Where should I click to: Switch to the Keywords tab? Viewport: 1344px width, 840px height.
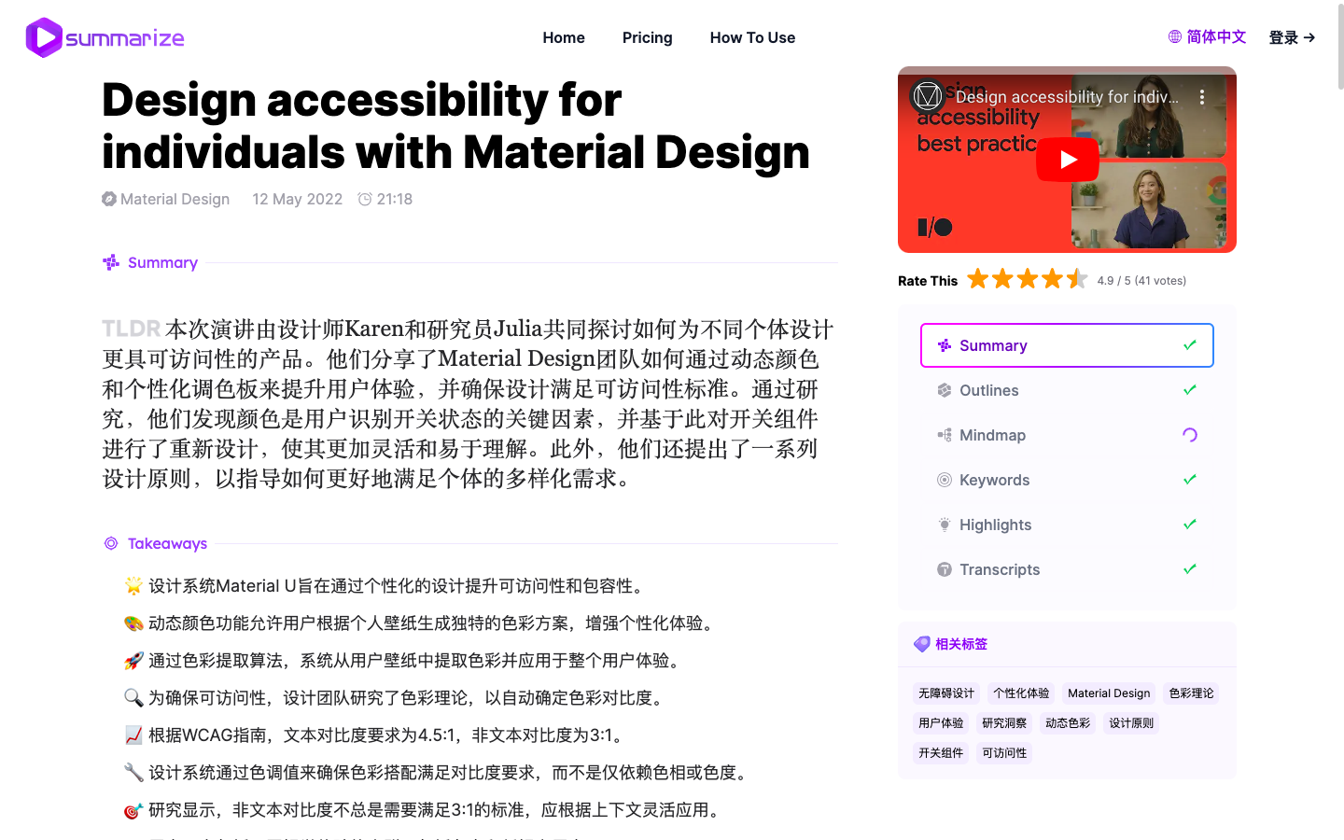click(x=1067, y=480)
